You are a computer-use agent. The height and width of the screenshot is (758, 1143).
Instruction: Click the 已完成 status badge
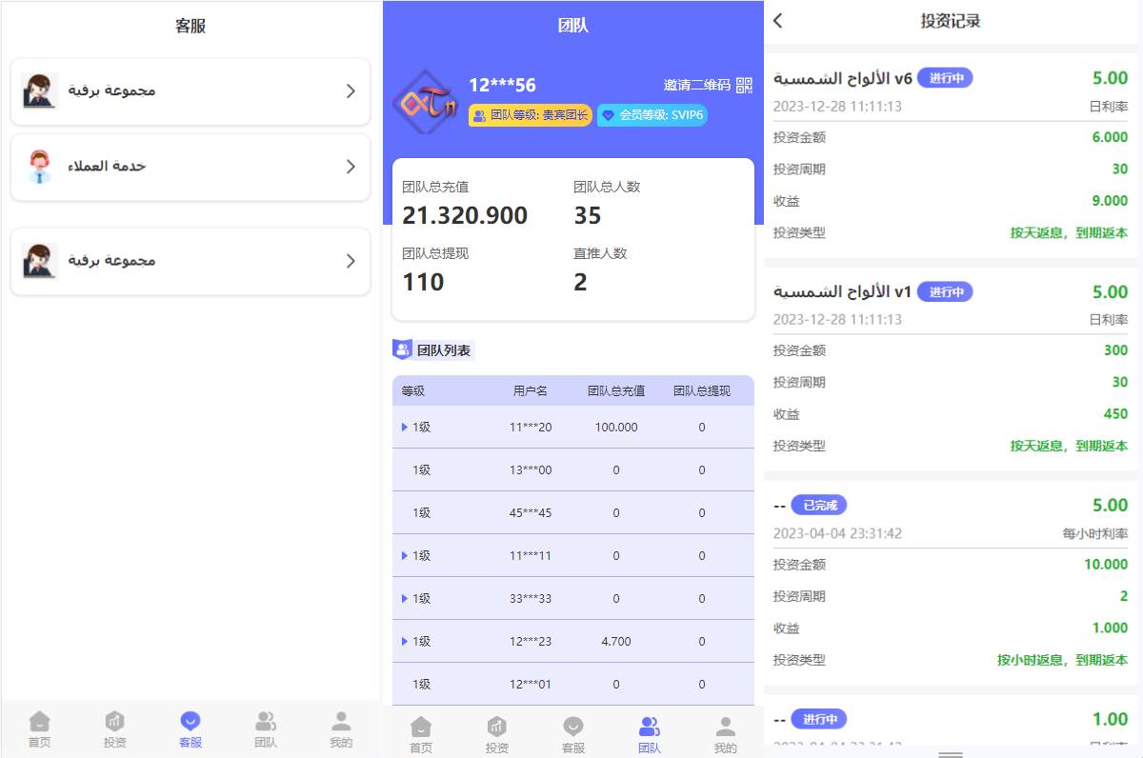click(819, 506)
